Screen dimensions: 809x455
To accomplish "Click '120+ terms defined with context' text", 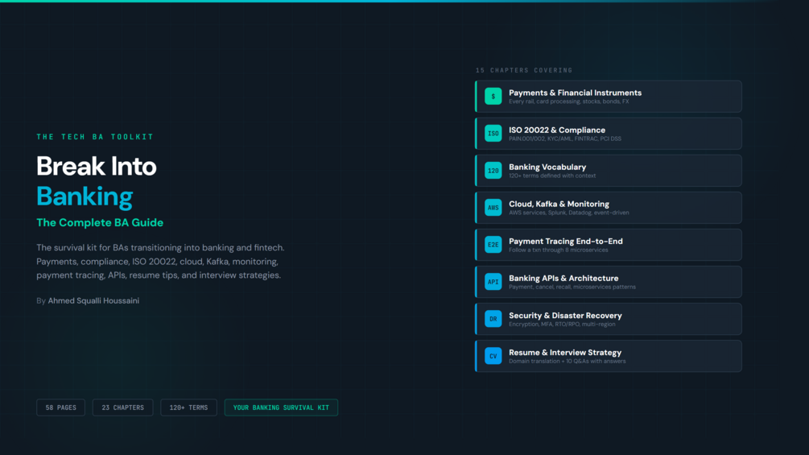I will point(552,176).
